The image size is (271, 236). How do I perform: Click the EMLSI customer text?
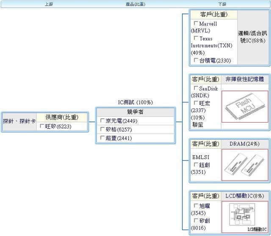click(x=201, y=157)
